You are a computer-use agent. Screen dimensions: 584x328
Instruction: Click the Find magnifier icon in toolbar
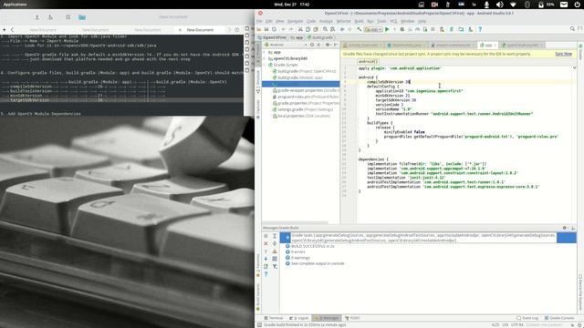pos(325,29)
